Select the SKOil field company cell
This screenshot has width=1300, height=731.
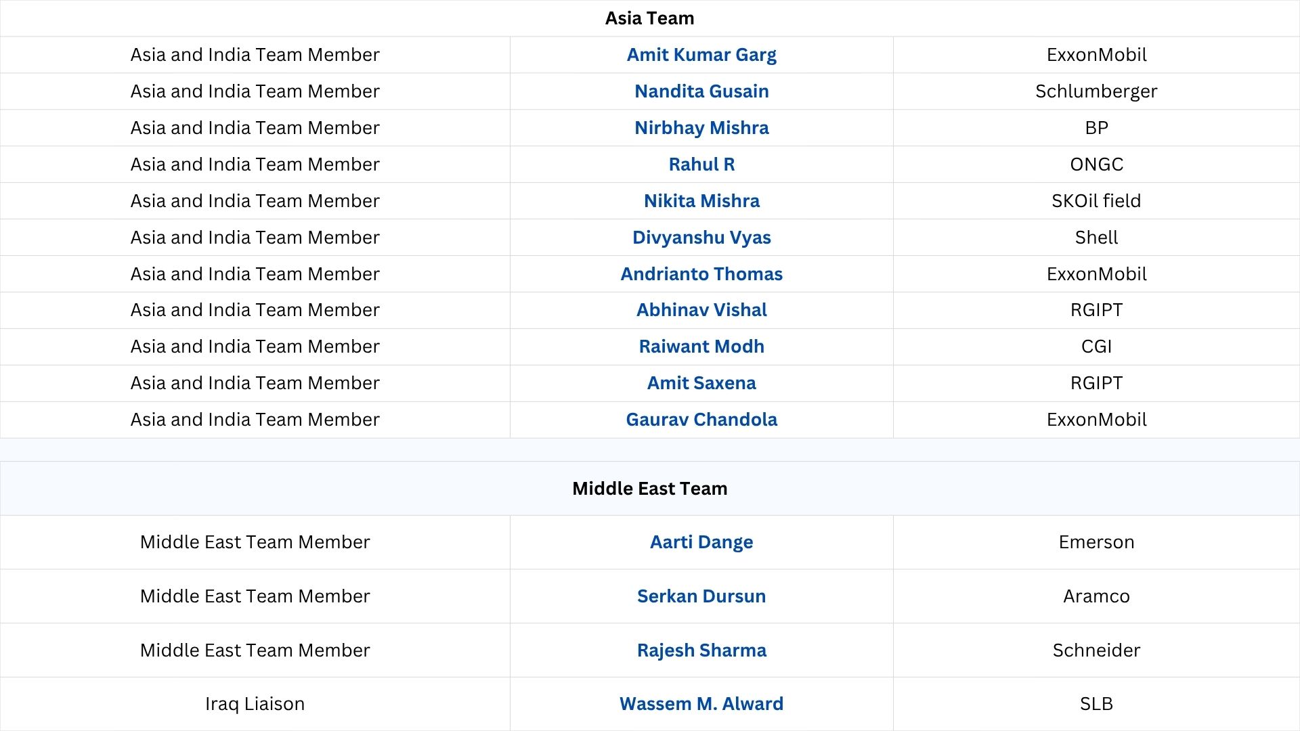coord(1096,201)
